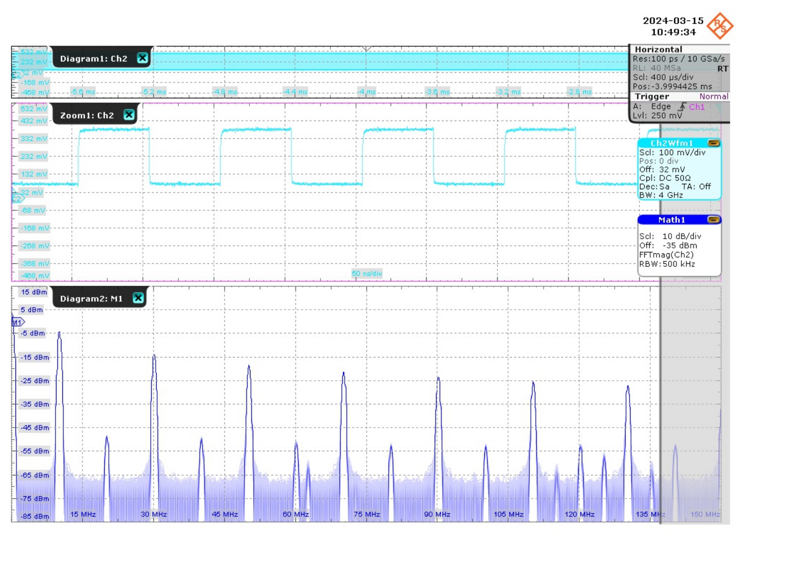Select the M1 reference level marker
Screen dimensions: 799x564
18,322
